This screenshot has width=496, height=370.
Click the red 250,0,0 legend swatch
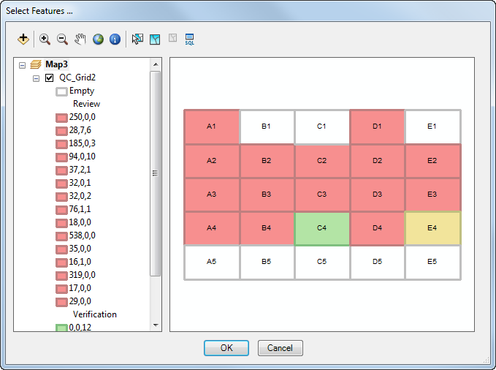tap(61, 117)
